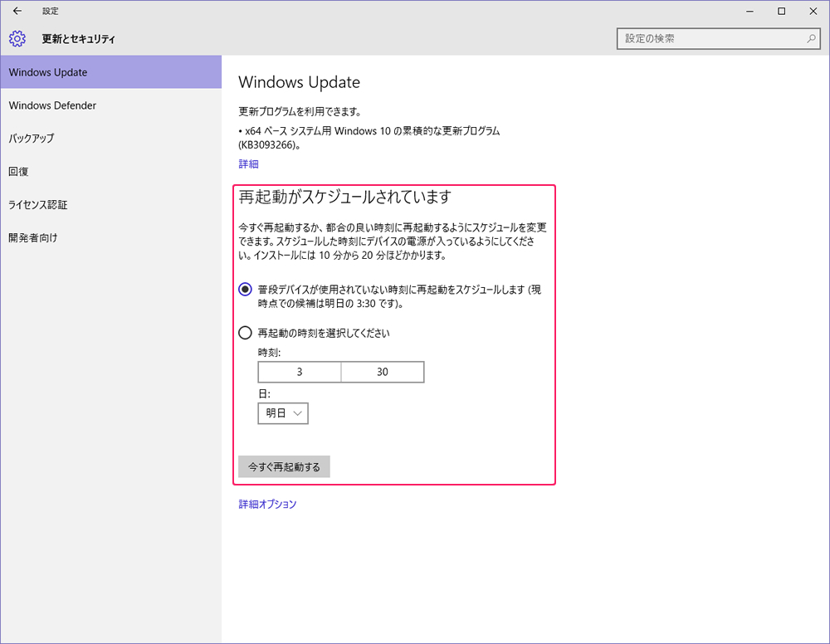The height and width of the screenshot is (644, 830).
Task: Focus the 設定の検索 search field
Action: click(x=718, y=39)
